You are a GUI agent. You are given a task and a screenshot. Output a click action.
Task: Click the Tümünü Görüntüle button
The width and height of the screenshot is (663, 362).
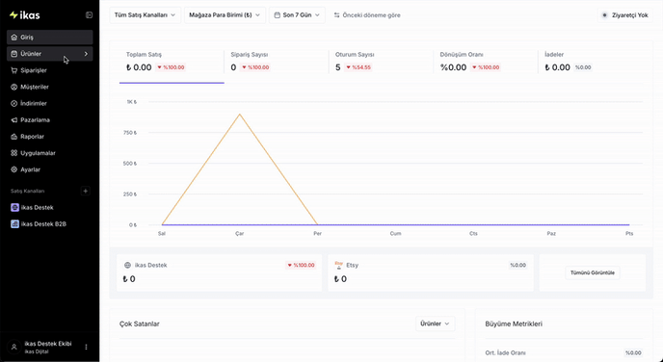pyautogui.click(x=593, y=272)
